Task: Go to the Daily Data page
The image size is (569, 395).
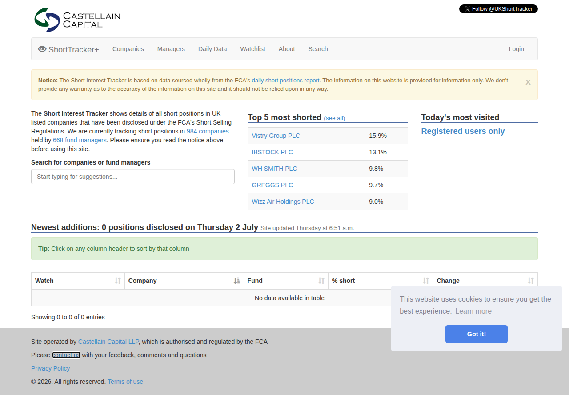Action: point(212,49)
